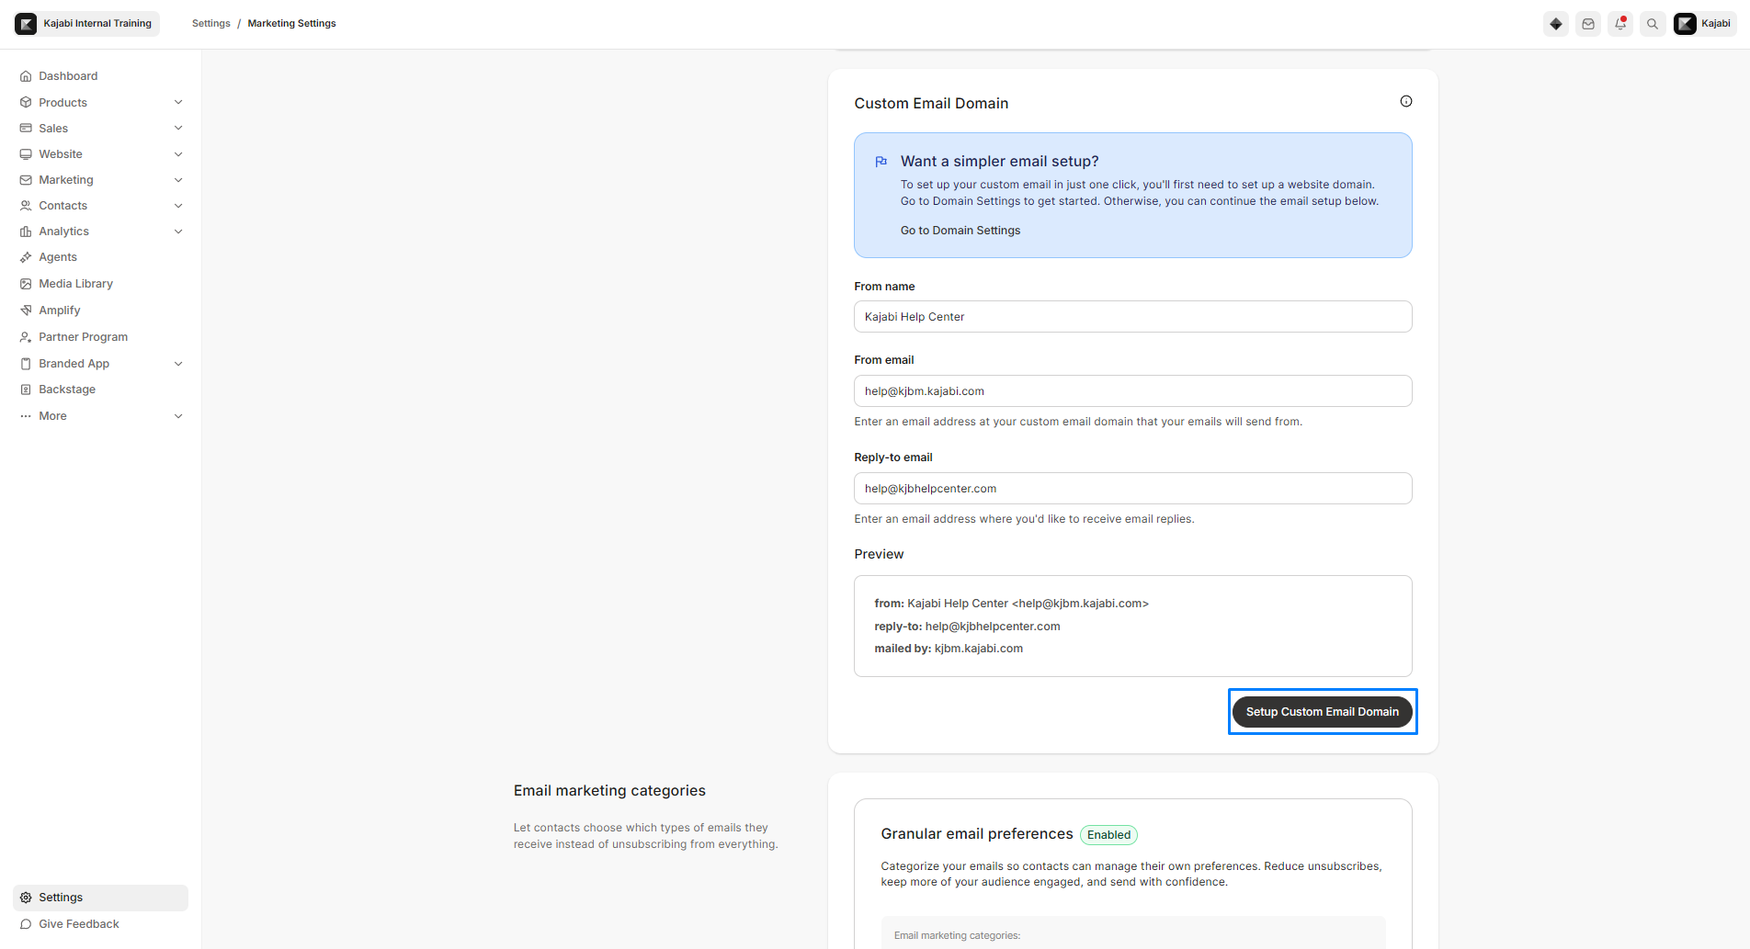Open the inbox mail icon in top bar
1750x949 pixels.
(x=1588, y=24)
